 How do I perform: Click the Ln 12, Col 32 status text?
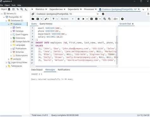pyautogui.click(x=143, y=115)
